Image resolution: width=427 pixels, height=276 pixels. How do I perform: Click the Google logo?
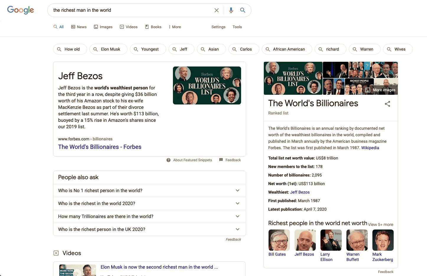(x=20, y=10)
